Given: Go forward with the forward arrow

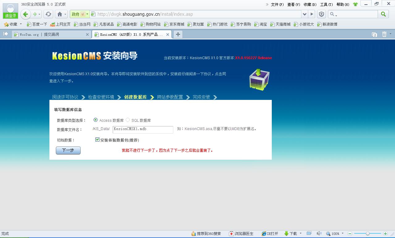Looking at the screenshot, I should point(35,14).
